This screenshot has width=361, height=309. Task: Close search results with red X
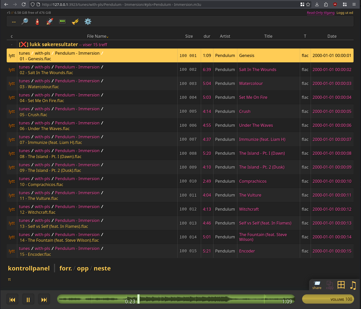pos(23,44)
